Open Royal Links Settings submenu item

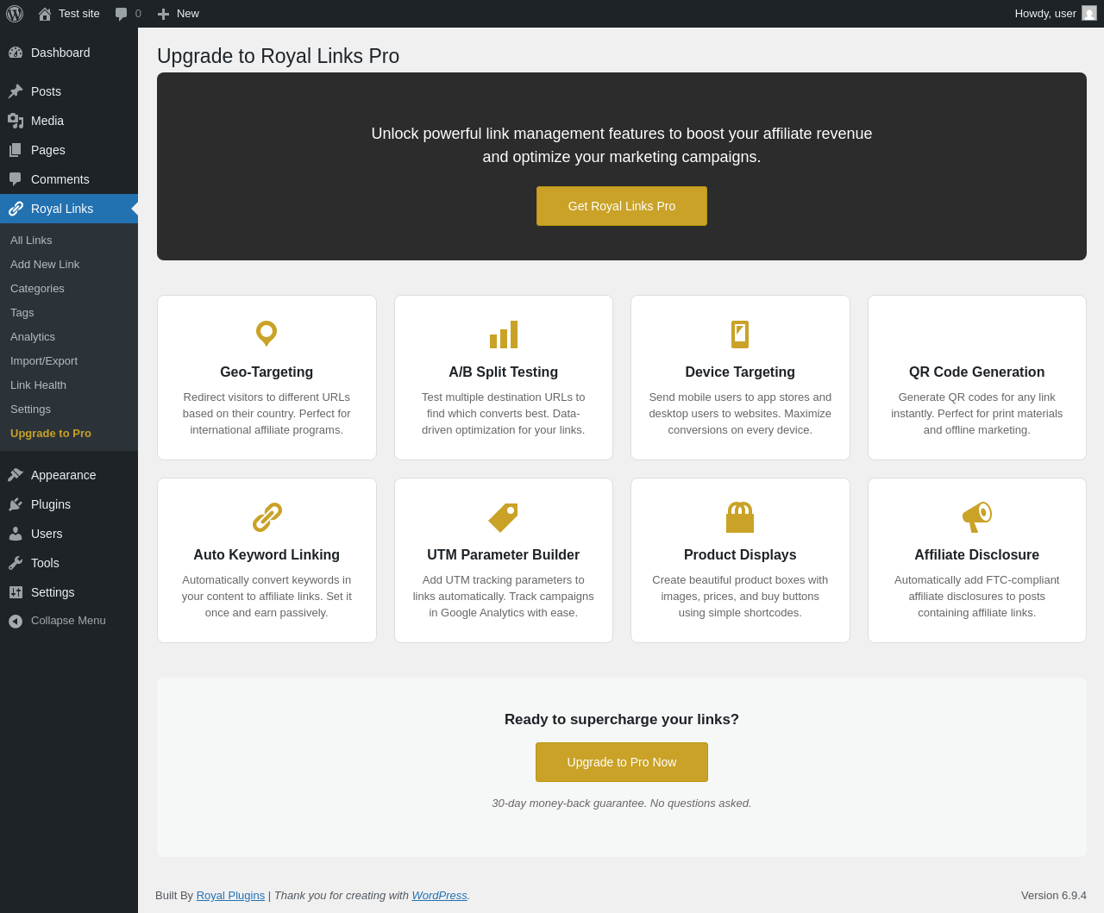pos(30,410)
